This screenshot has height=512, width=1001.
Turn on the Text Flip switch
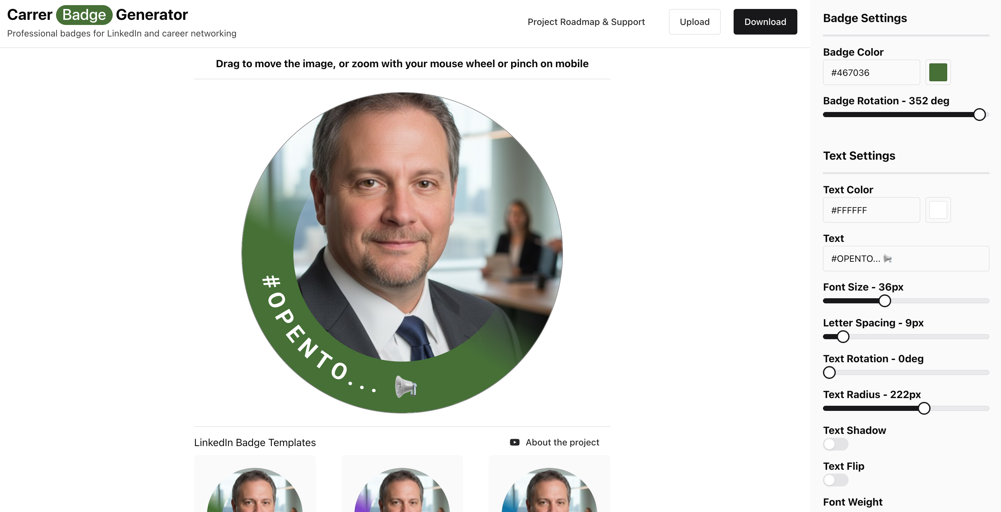click(x=835, y=480)
